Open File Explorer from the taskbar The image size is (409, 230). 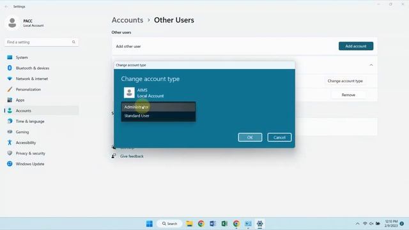click(189, 224)
